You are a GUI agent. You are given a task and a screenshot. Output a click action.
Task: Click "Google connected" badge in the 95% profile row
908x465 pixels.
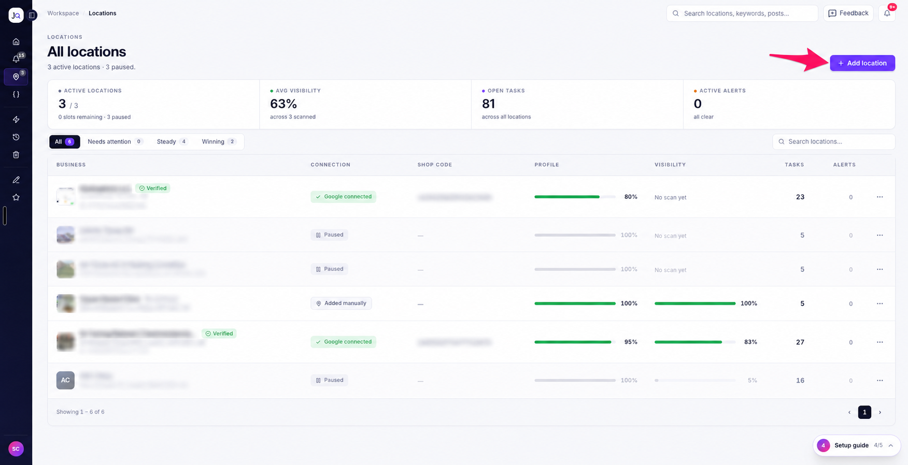(343, 342)
